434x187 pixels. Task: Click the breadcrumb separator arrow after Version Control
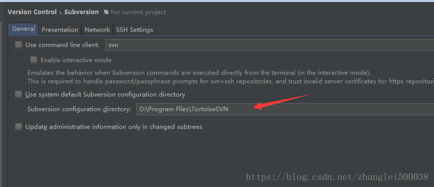[x=60, y=13]
